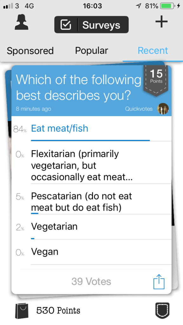Share this survey using the share icon

[x=159, y=282]
